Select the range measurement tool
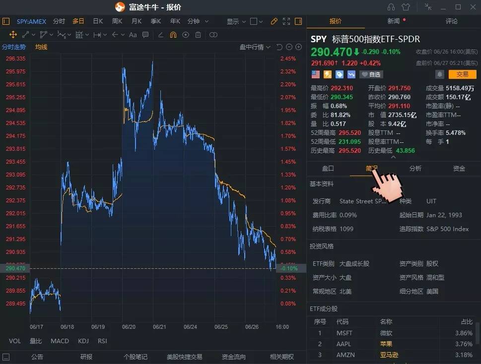This screenshot has height=364, width=481. [97, 35]
